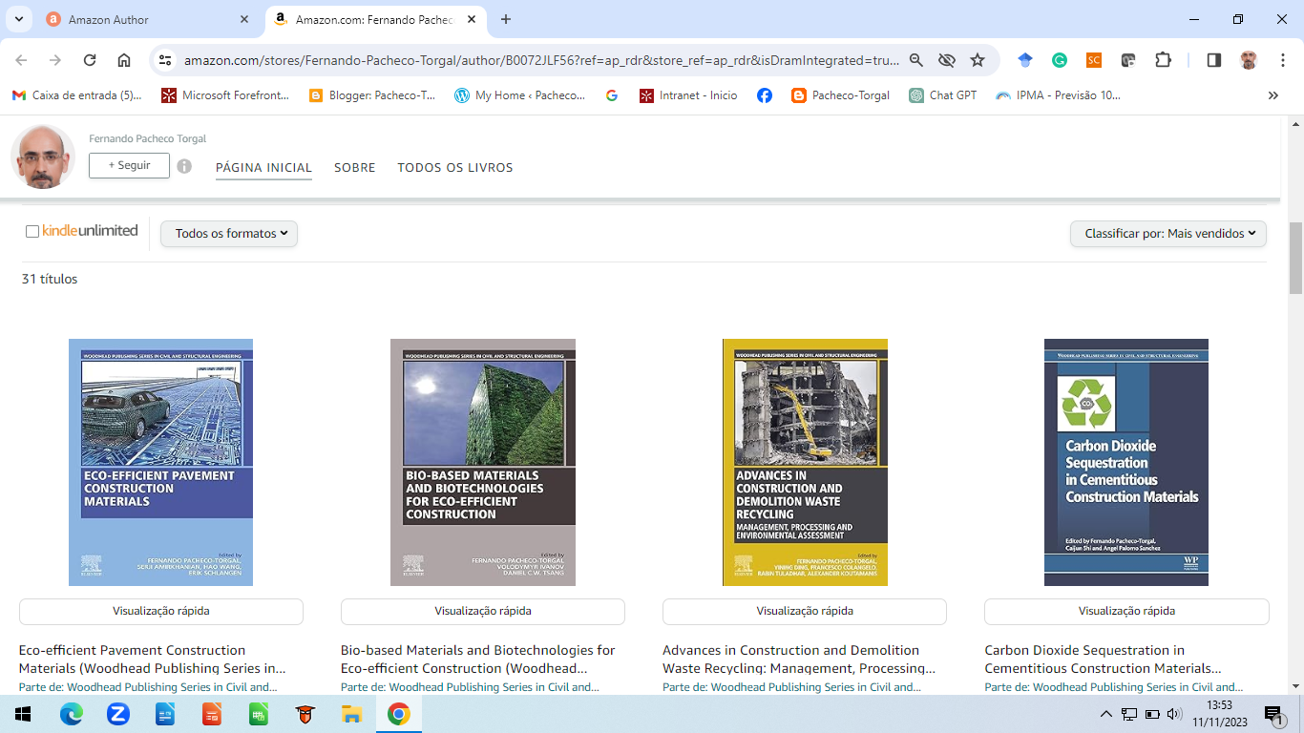
Task: Open Facebook bookmark icon
Action: coord(765,95)
